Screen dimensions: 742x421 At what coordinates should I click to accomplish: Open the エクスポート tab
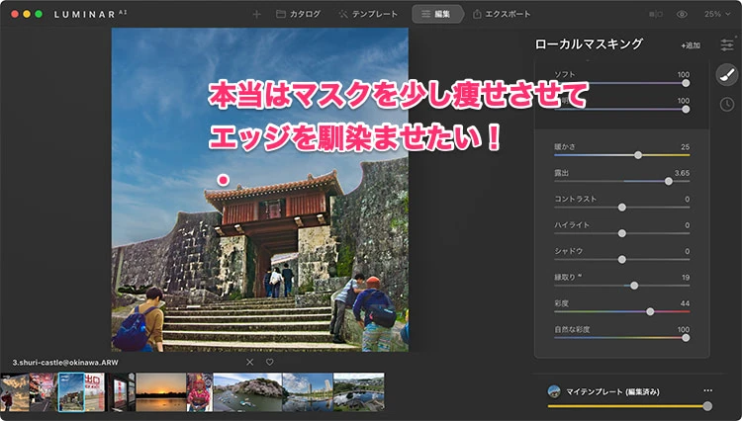[x=502, y=15]
